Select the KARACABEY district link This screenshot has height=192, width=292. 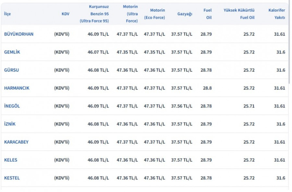(x=16, y=142)
